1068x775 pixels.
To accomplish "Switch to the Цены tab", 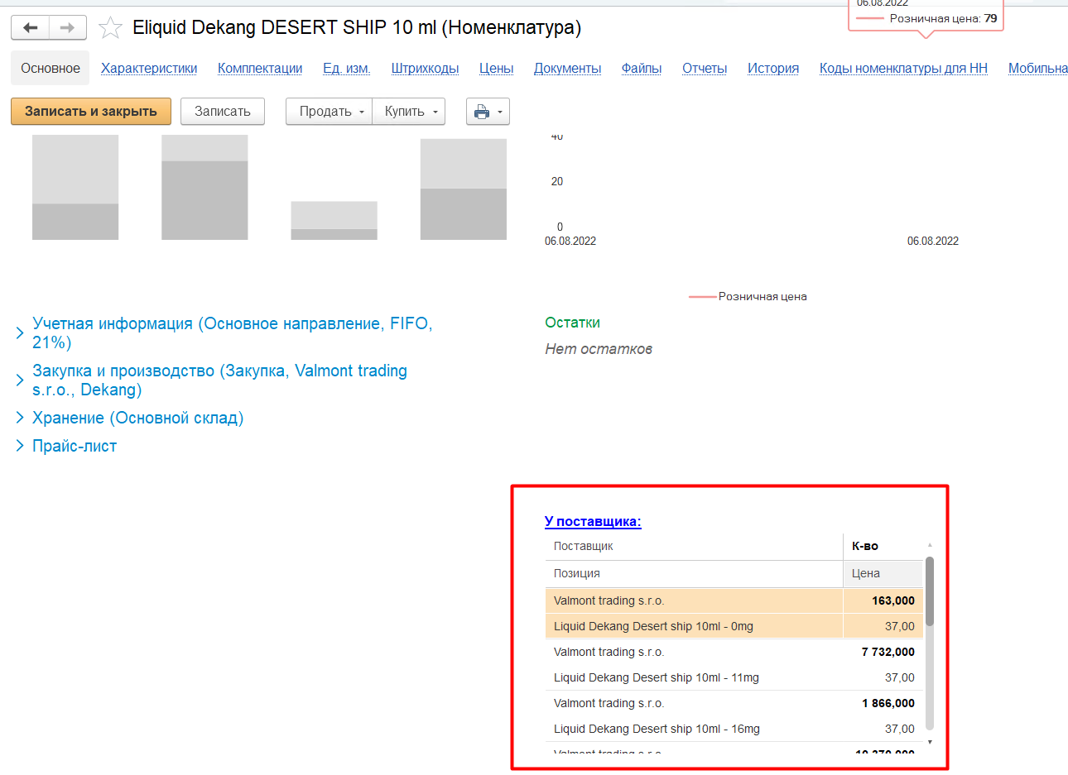I will (496, 69).
